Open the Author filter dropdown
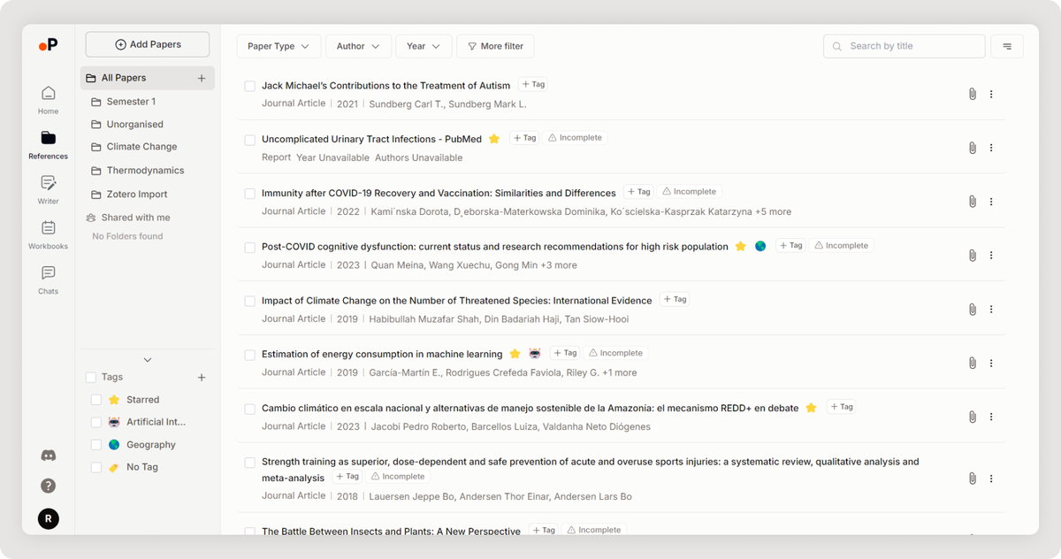Screen dimensions: 1061x559 [x=358, y=46]
